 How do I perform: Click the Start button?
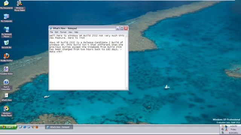[8, 127]
